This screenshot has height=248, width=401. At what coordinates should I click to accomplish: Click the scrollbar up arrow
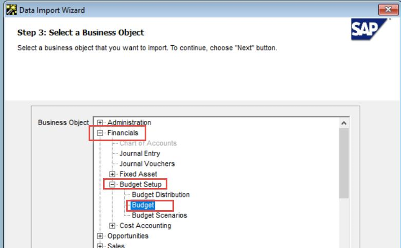point(344,123)
